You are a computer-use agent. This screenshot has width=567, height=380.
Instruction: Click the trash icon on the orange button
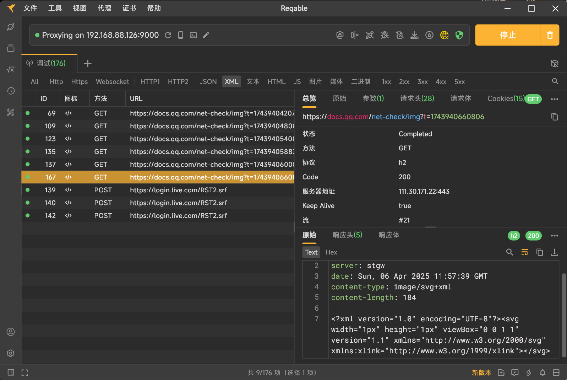point(550,35)
